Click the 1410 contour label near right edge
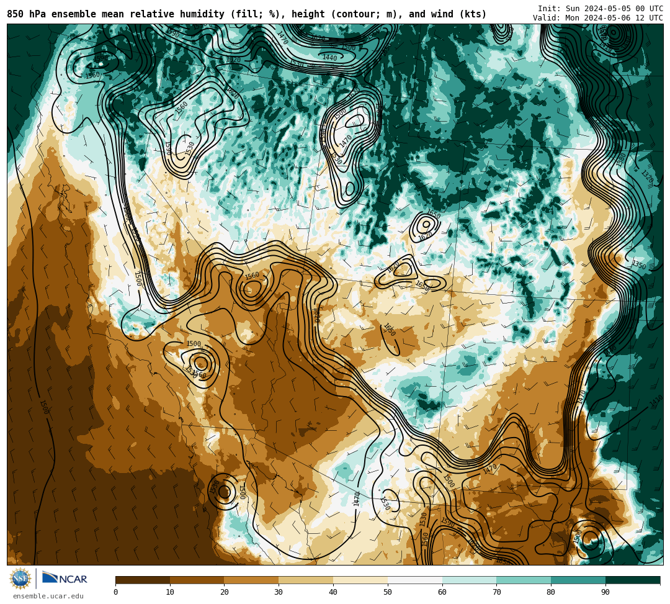The image size is (670, 604). pos(656,402)
